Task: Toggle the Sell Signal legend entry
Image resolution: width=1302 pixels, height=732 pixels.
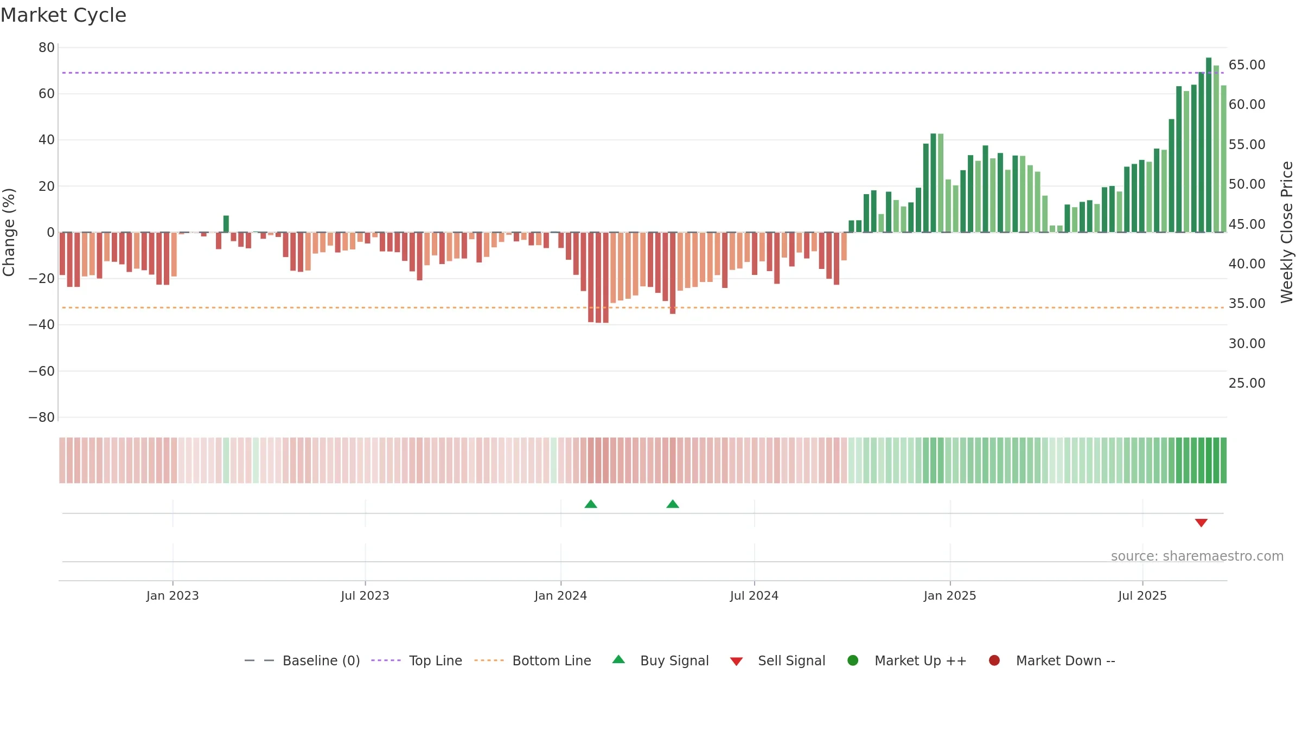Action: 777,660
